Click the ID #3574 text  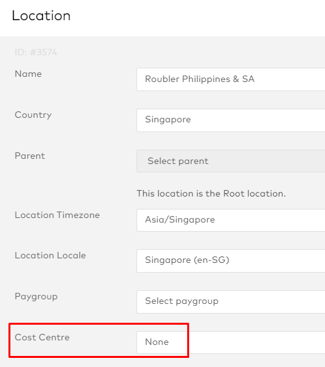coord(36,52)
